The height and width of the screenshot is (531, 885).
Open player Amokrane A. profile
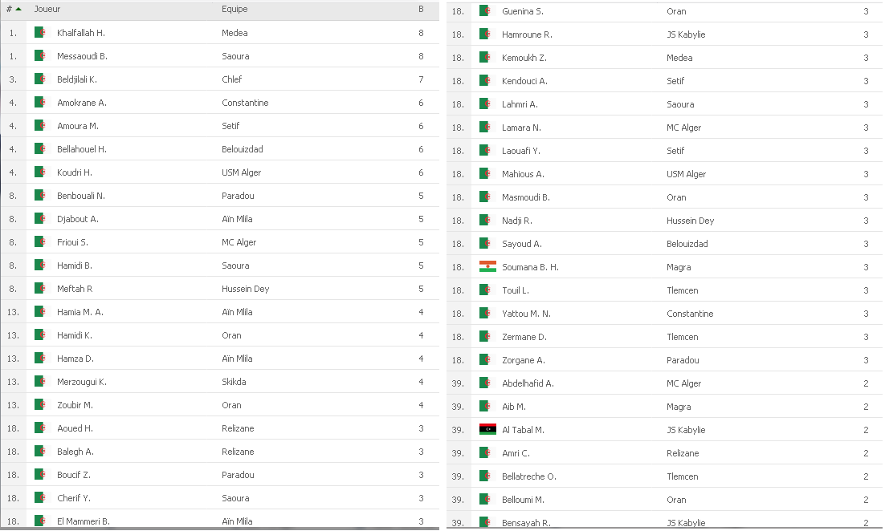tap(81, 103)
